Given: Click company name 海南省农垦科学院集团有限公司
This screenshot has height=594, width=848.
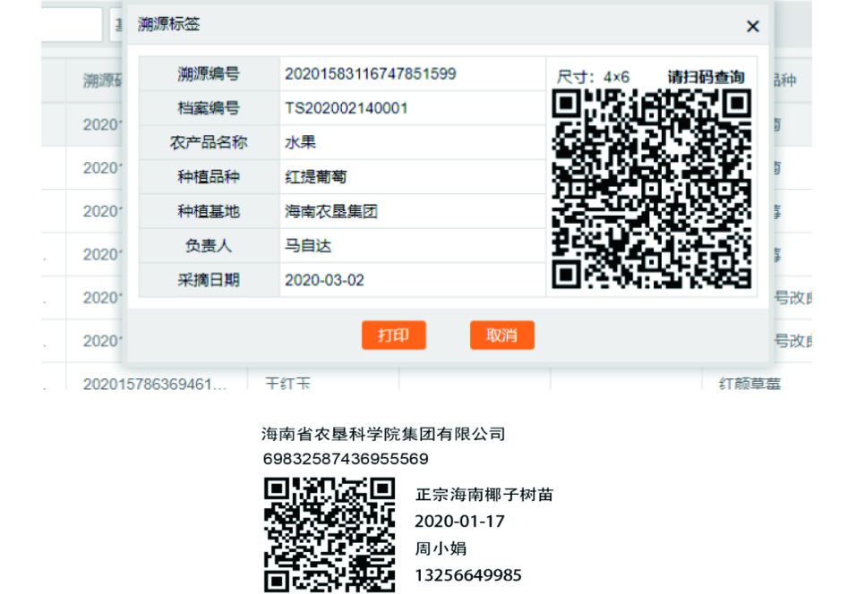Looking at the screenshot, I should pos(383,434).
